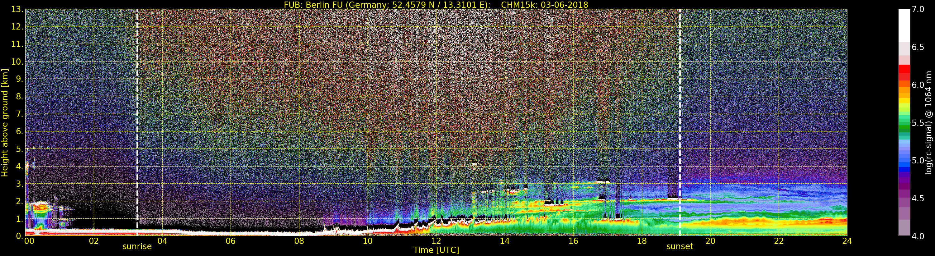Click the time axis tick 02

pyautogui.click(x=94, y=241)
